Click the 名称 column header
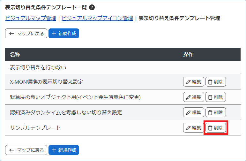The image size is (246, 161). point(15,55)
